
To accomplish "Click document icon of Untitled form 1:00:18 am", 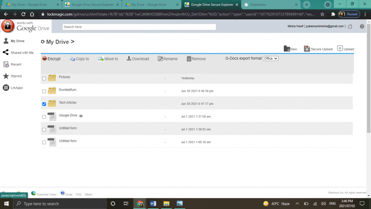I will tap(52, 142).
